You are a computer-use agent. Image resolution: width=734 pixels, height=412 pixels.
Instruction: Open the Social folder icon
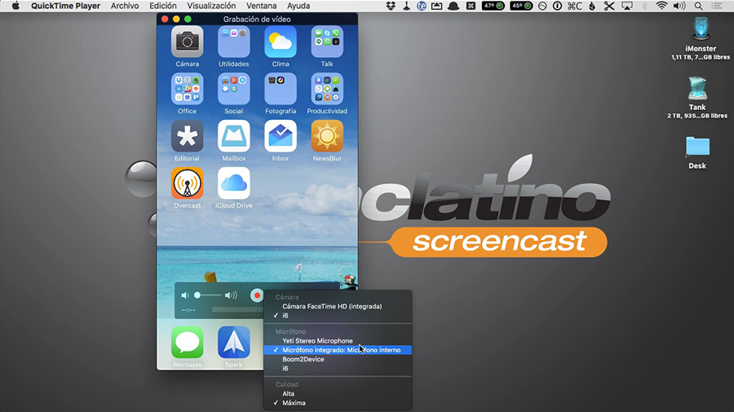click(233, 89)
